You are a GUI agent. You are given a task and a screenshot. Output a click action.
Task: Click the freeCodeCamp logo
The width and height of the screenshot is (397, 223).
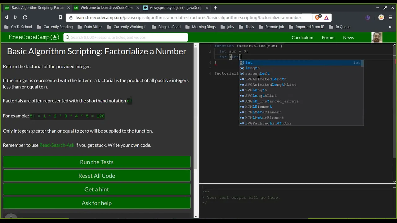34,37
